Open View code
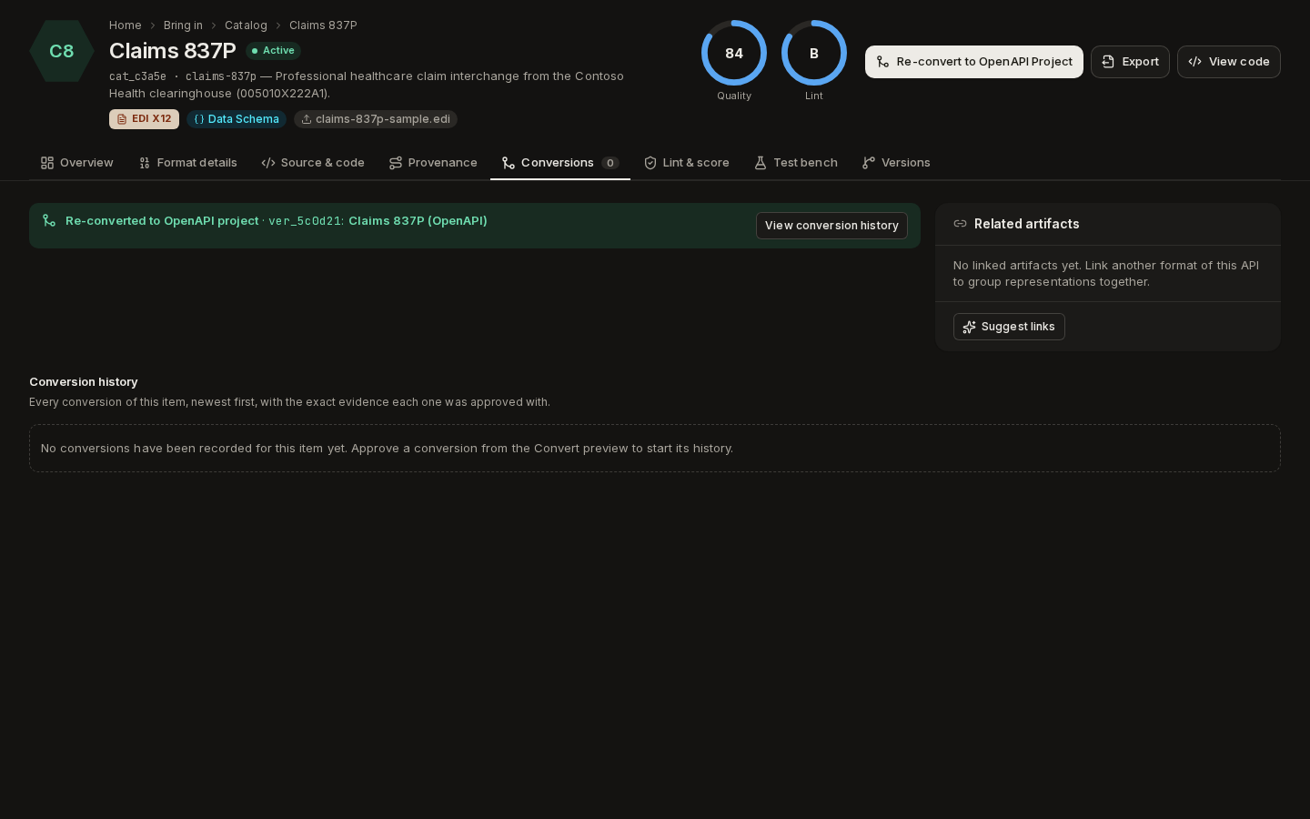1310x819 pixels. 1229,62
